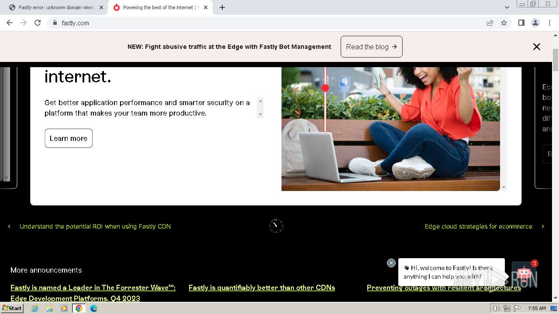Open Fastly named a Leader Forrester Wave link

(x=93, y=293)
